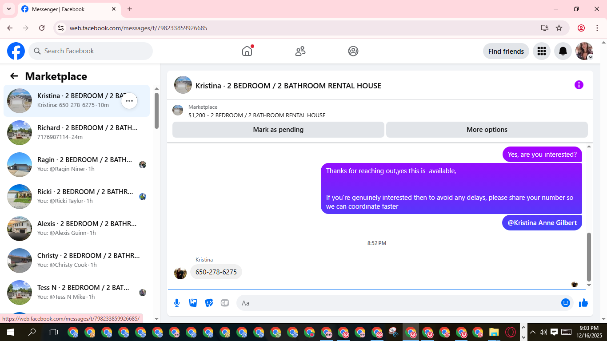Show hidden system tray icons
607x341 pixels.
tap(533, 332)
